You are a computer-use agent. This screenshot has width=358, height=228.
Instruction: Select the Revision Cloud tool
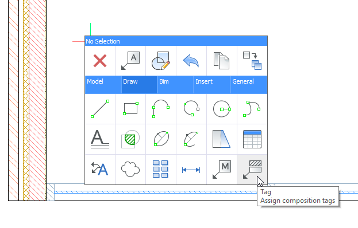[130, 170]
